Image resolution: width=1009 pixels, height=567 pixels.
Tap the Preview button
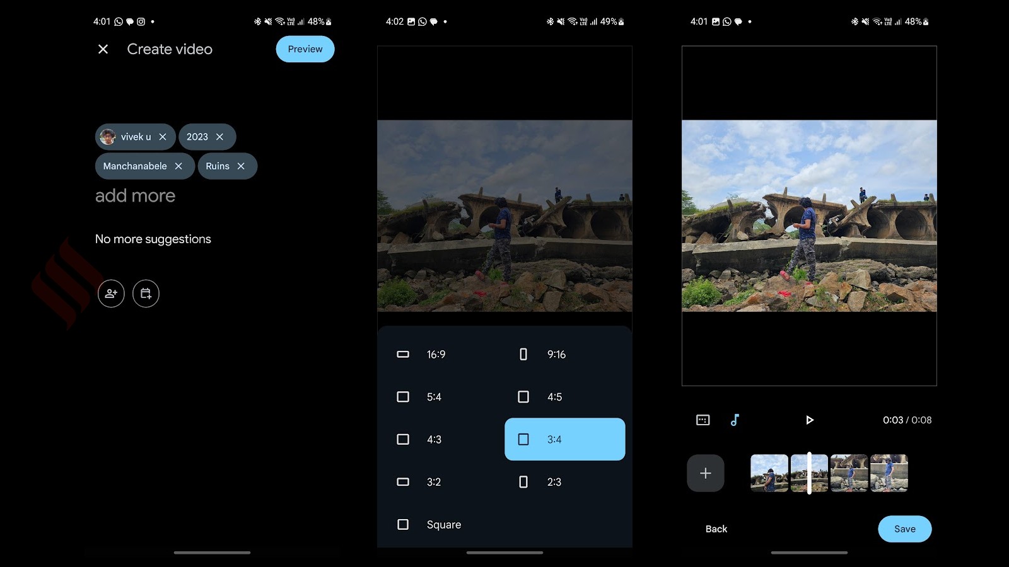point(305,49)
